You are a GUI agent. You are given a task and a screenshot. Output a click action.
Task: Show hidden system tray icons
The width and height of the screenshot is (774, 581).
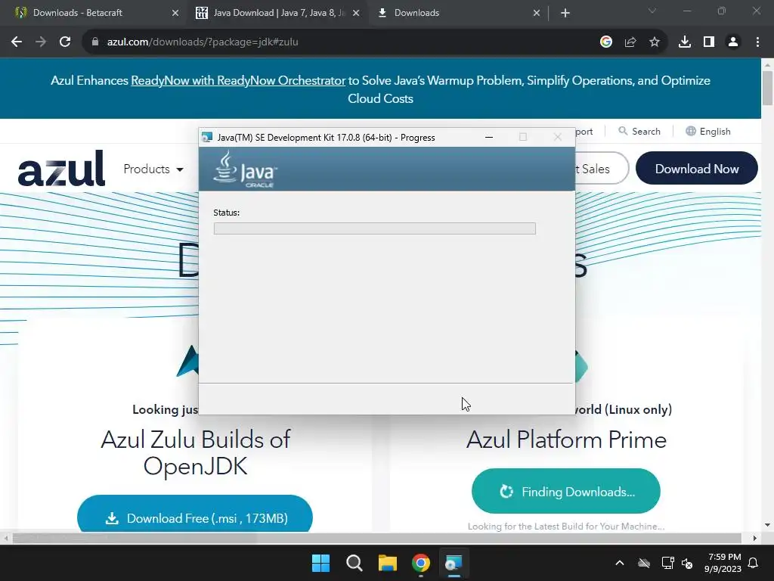click(x=620, y=563)
